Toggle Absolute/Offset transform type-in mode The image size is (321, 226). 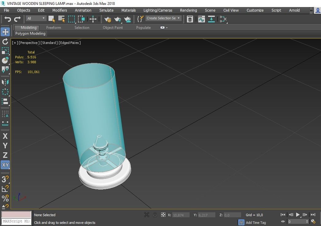[x=163, y=215]
